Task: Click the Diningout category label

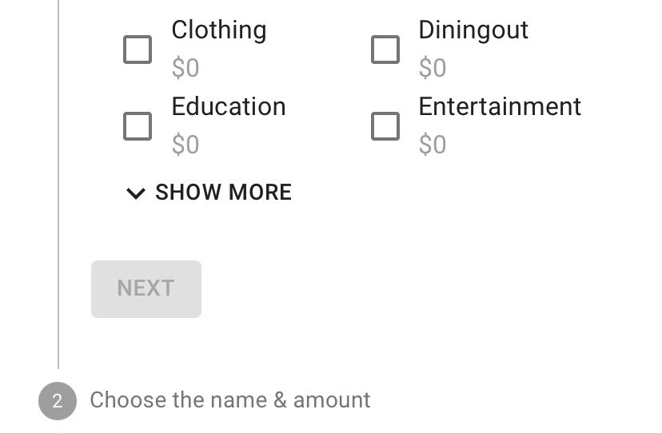Action: [473, 30]
